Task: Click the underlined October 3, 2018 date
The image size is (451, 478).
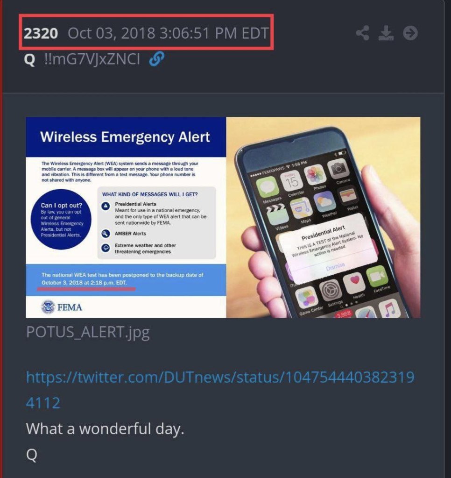Action: [84, 283]
